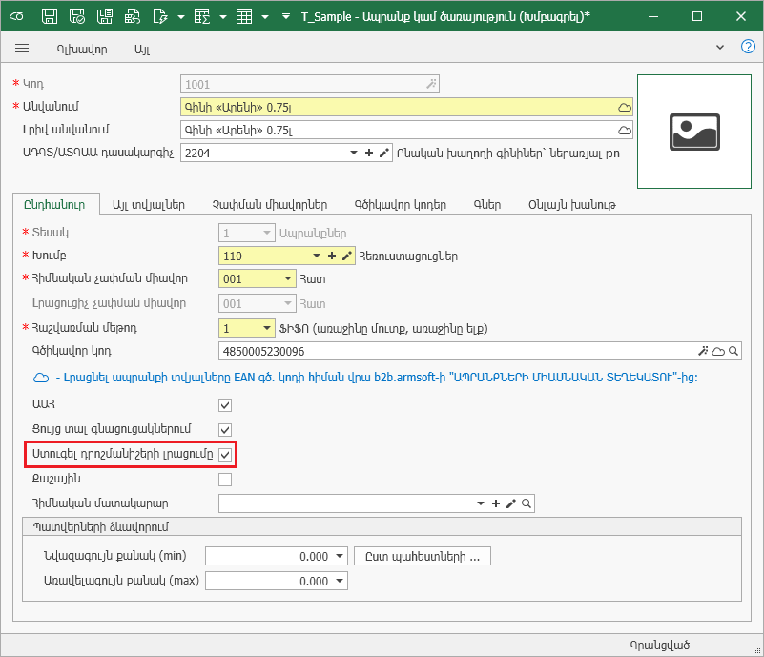Enable the Քաշային checkbox
The width and height of the screenshot is (764, 657).
click(x=225, y=480)
